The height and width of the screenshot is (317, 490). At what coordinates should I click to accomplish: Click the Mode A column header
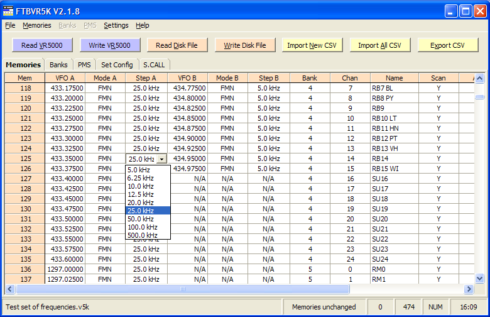tap(105, 78)
